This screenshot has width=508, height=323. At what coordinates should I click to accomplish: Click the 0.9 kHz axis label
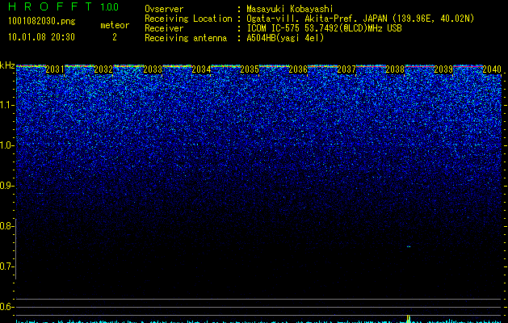point(7,186)
